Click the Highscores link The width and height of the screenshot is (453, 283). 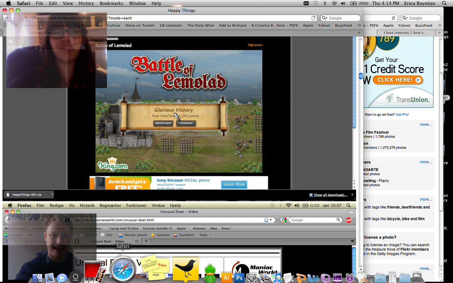(255, 45)
